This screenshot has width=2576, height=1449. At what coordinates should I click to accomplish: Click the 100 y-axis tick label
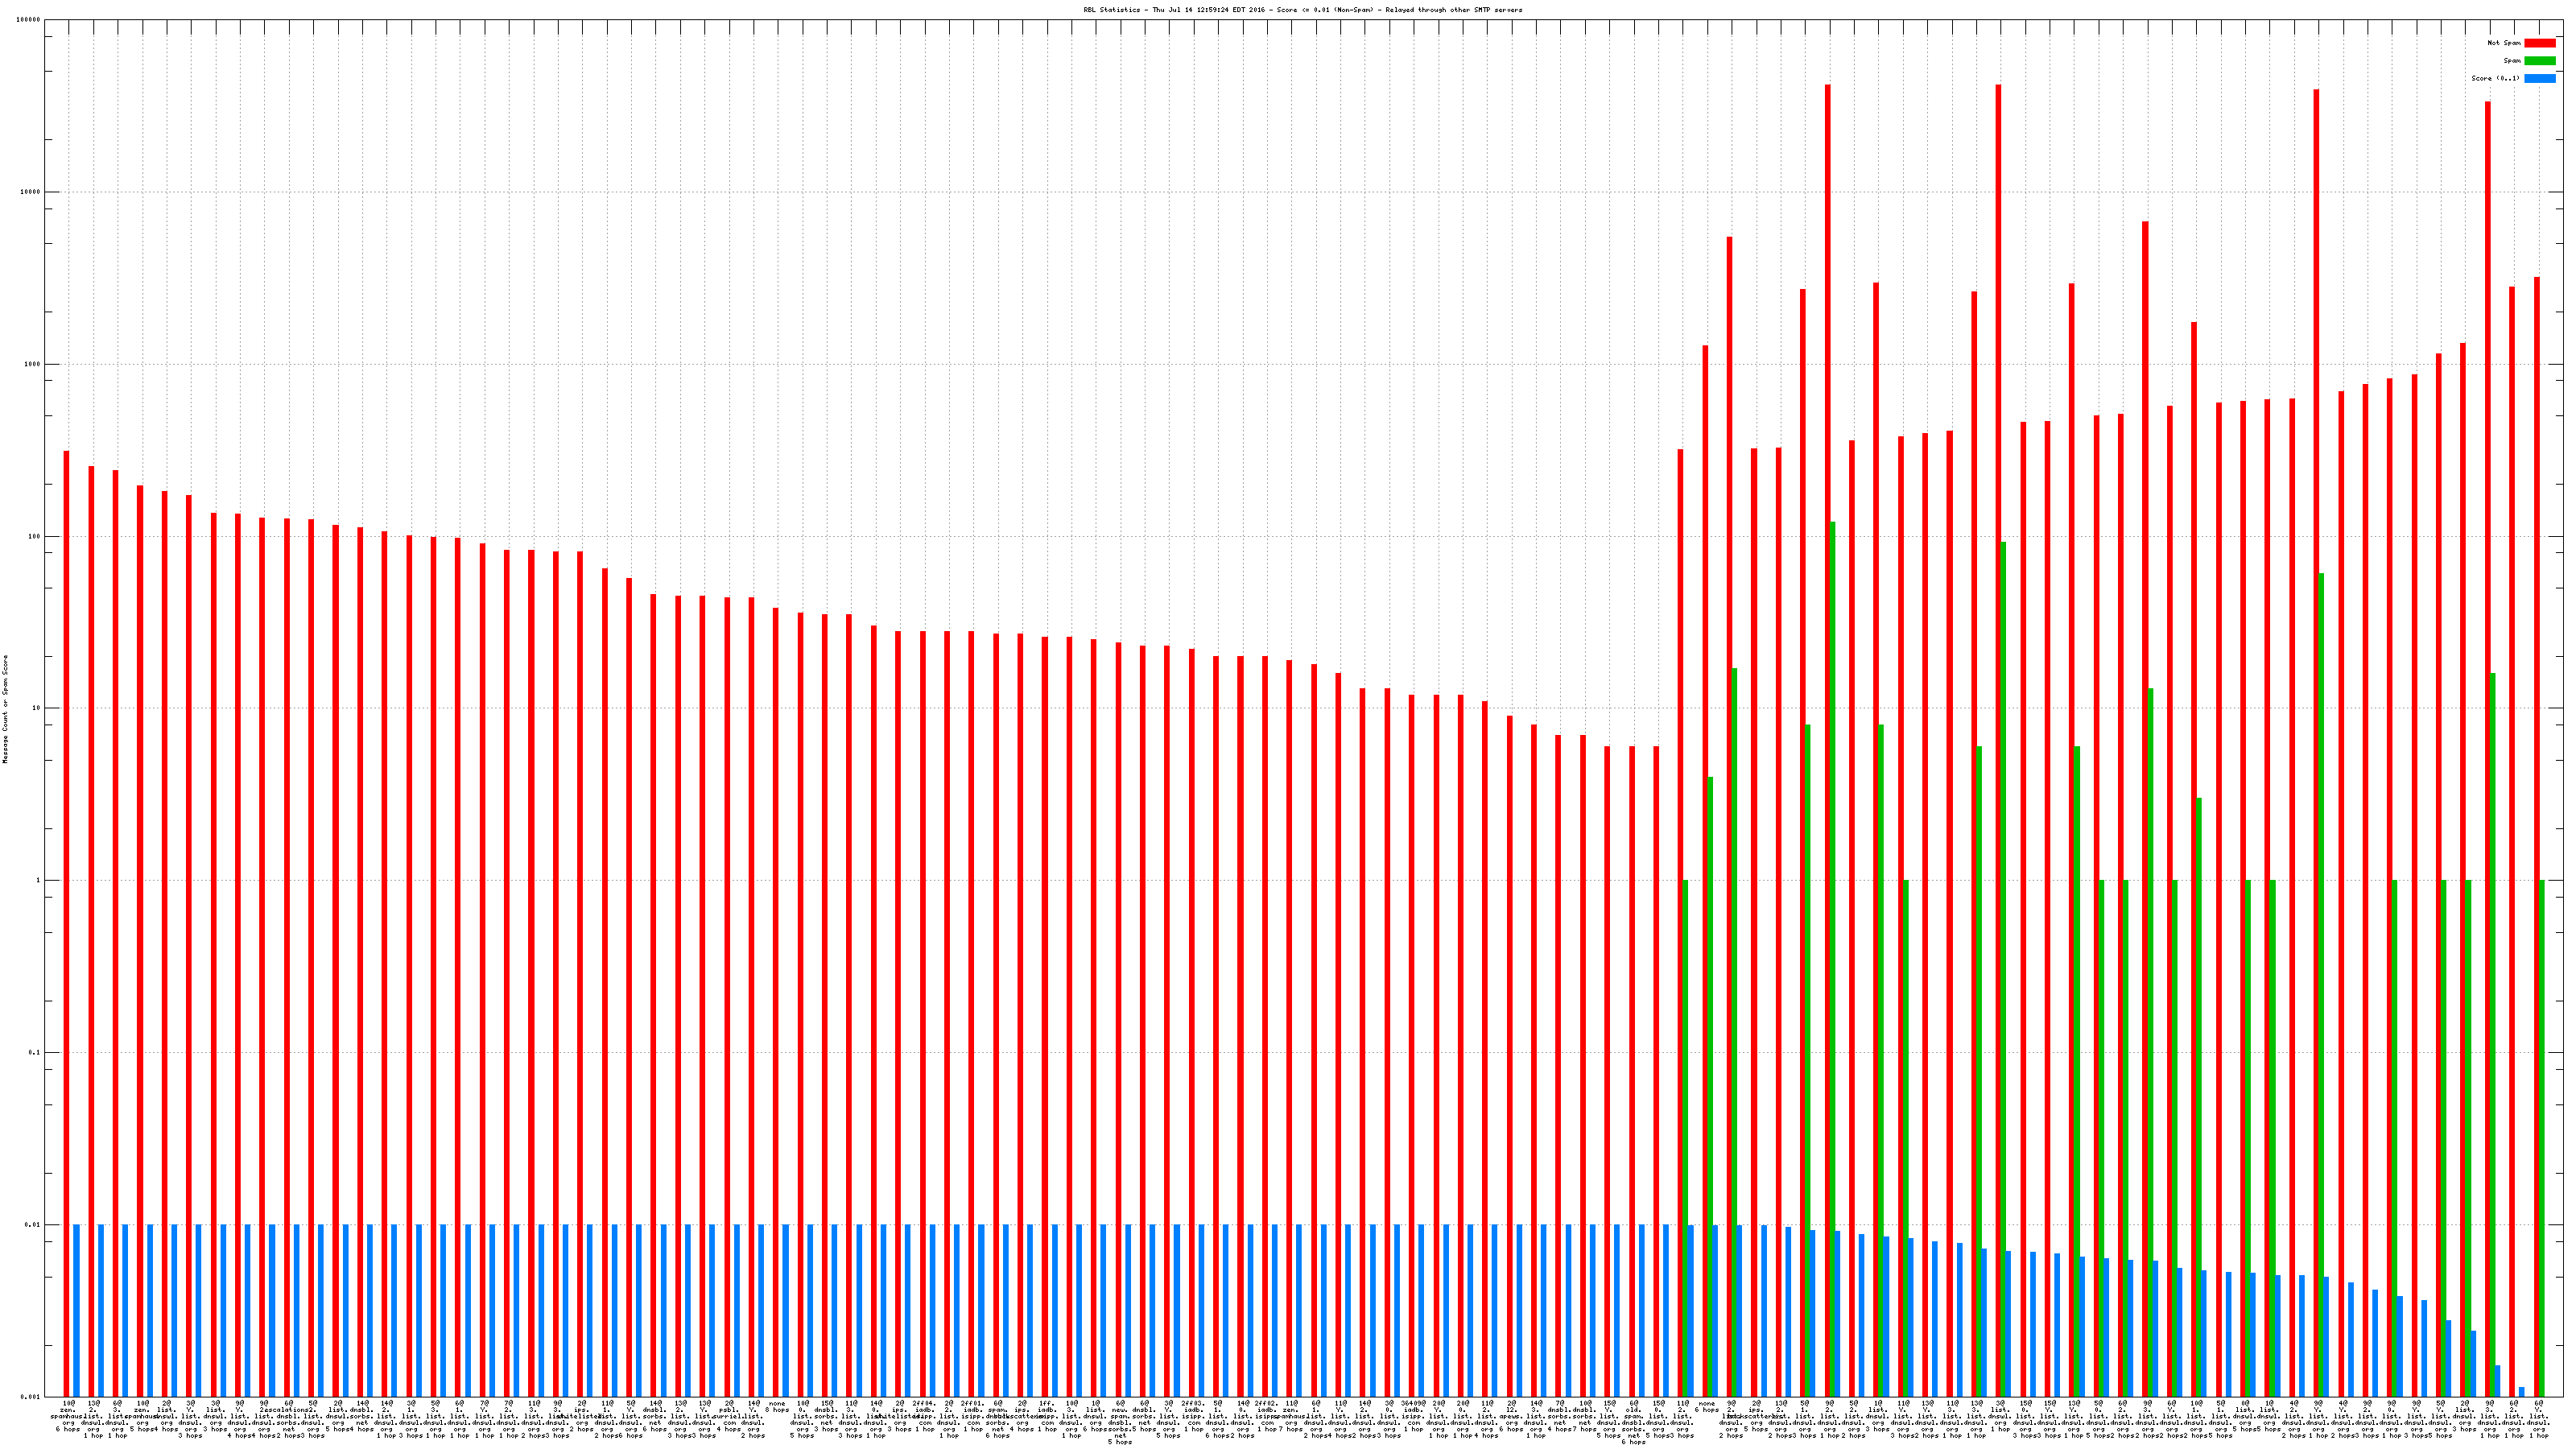click(x=34, y=536)
